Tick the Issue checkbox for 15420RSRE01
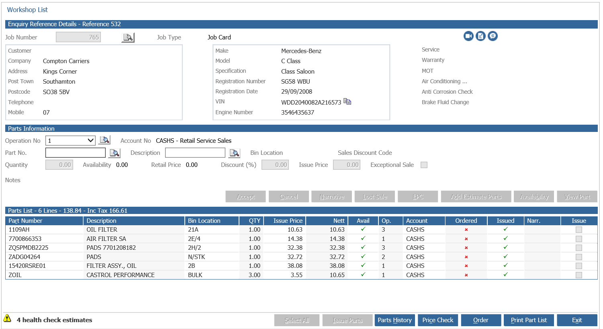Screen dimensions: 603x329 (578, 265)
